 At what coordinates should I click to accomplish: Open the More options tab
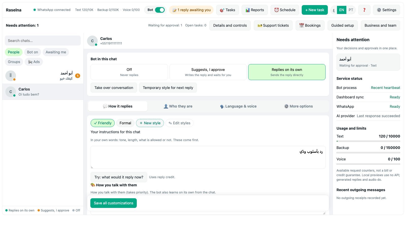point(298,106)
